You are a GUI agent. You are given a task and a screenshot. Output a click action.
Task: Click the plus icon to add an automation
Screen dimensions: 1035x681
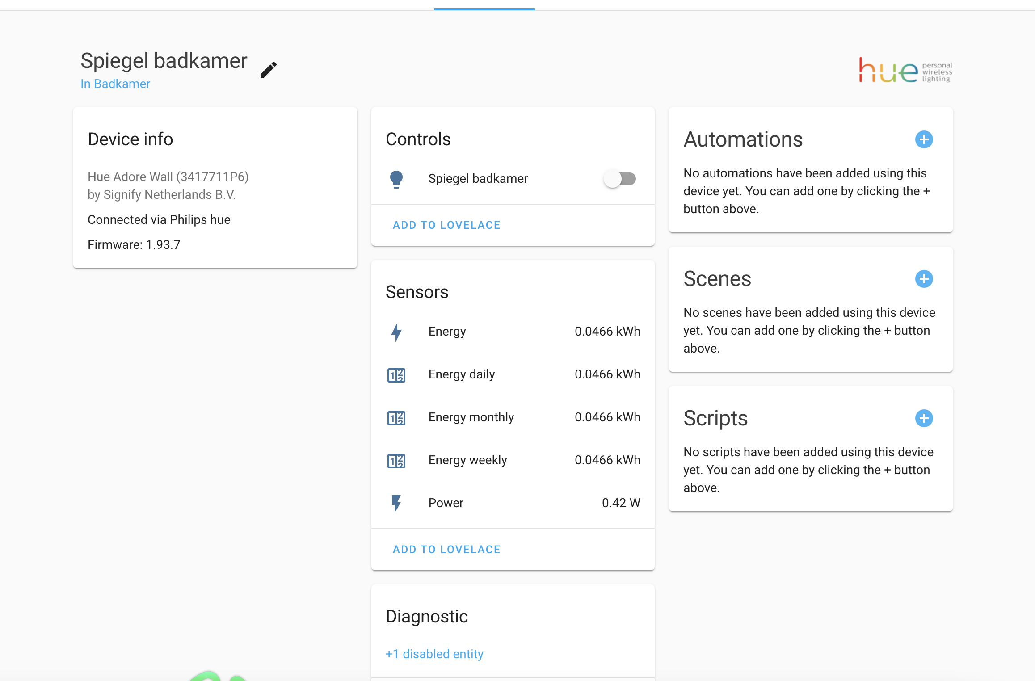[x=924, y=139]
